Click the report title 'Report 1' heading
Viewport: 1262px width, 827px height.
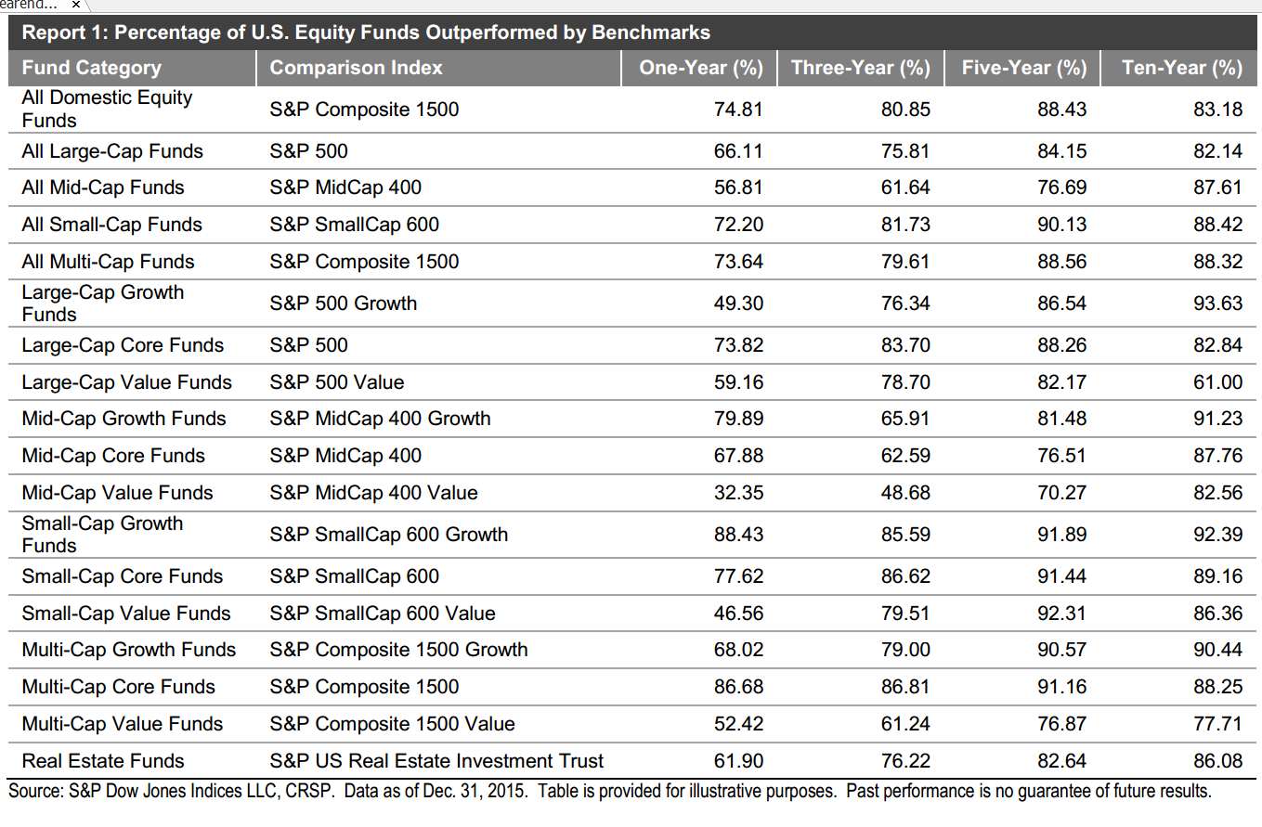[x=366, y=33]
